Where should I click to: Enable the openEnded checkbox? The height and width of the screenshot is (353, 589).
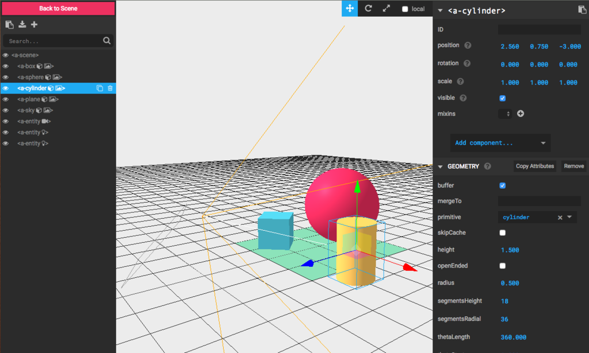[x=503, y=266]
